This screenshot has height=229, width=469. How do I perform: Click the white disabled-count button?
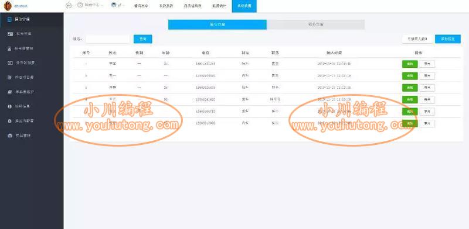417,39
